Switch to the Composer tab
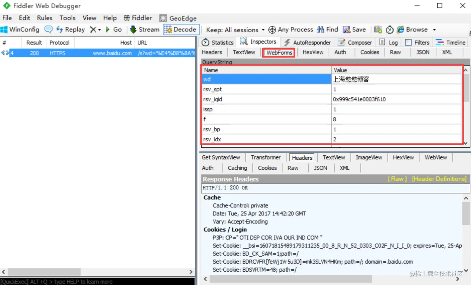This screenshot has width=471, height=285. point(355,42)
